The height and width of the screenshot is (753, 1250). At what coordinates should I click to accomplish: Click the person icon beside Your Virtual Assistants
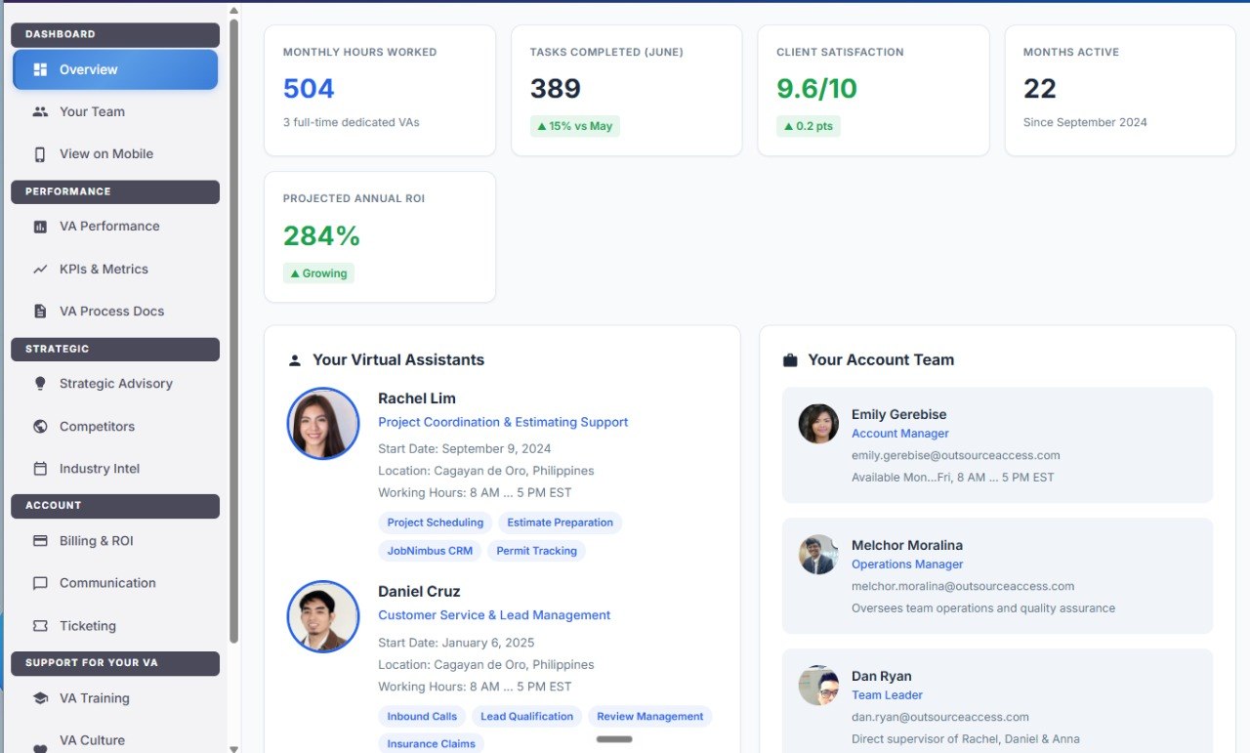[295, 360]
